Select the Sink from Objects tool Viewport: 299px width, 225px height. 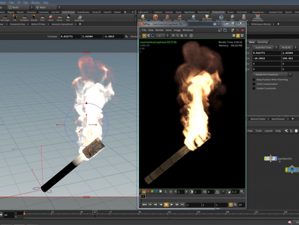(x=221, y=18)
